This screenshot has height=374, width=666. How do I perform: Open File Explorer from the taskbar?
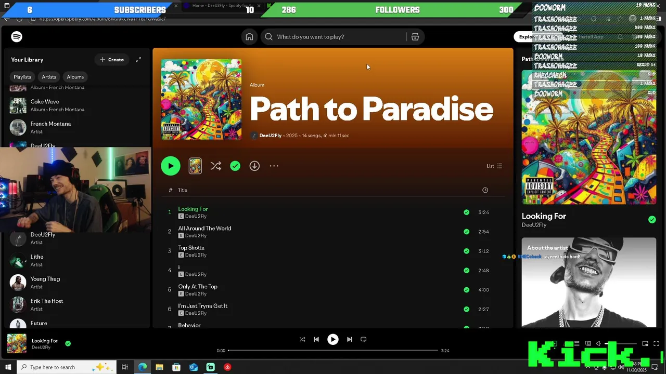click(x=160, y=367)
